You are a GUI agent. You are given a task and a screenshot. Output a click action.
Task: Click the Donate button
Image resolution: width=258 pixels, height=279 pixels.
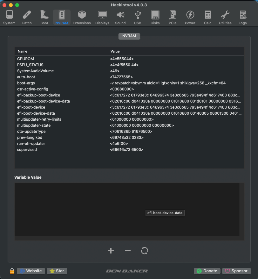(x=207, y=271)
